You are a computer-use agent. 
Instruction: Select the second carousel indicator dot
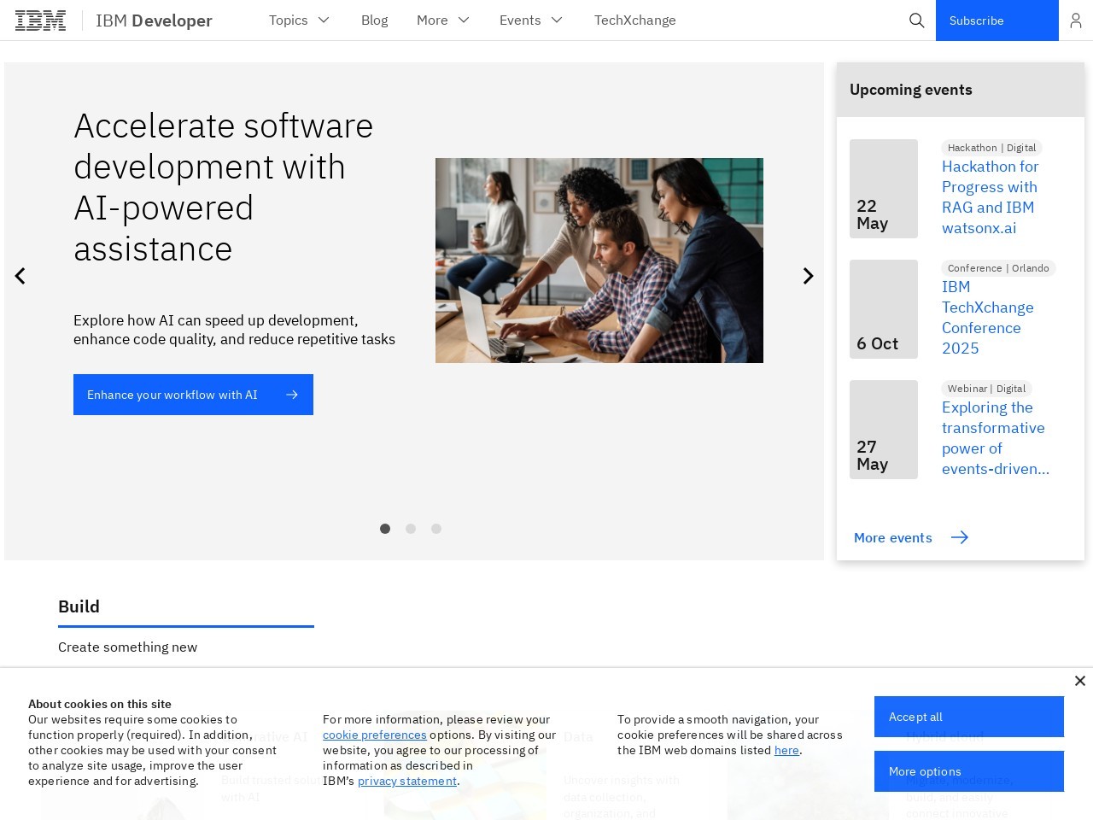coord(411,529)
